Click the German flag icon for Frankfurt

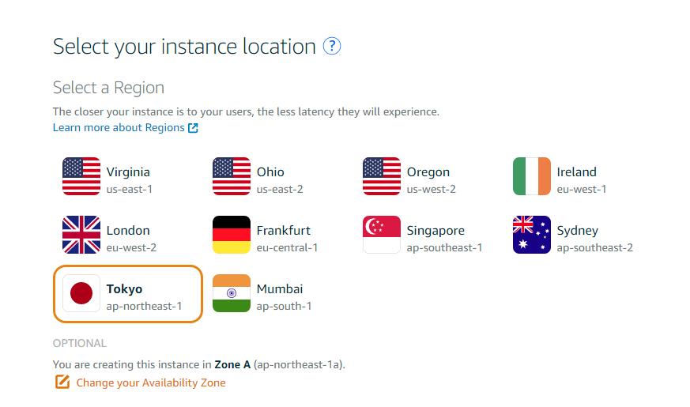tap(232, 235)
